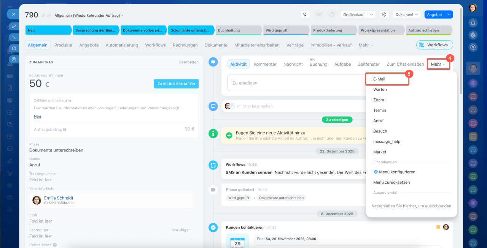Click the copy link icon in left strip
This screenshot has width=487, height=248.
[14, 26]
